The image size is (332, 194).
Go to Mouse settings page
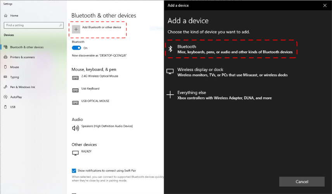click(x=15, y=67)
